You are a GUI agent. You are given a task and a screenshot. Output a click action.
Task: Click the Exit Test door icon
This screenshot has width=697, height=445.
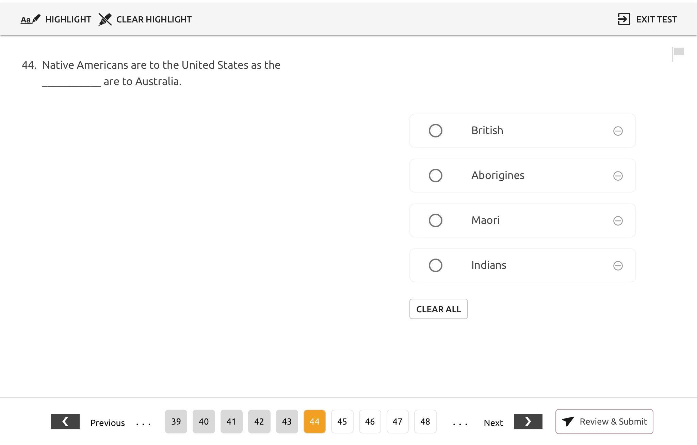[x=624, y=19]
